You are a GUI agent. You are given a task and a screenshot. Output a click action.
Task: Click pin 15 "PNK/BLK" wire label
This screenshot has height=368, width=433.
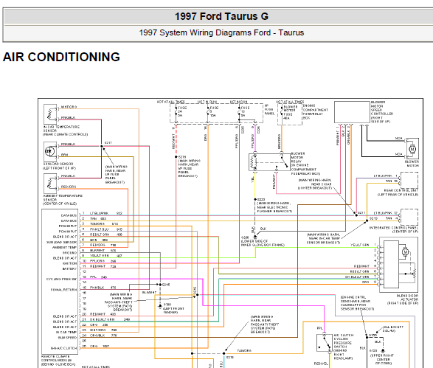point(97,288)
